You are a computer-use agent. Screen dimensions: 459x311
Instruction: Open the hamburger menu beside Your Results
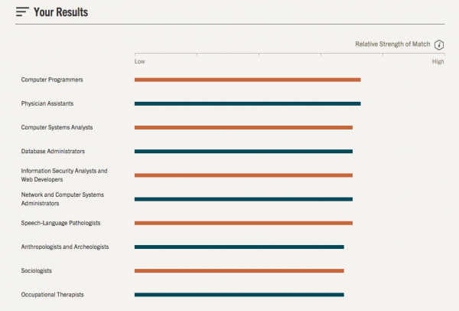[x=22, y=11]
